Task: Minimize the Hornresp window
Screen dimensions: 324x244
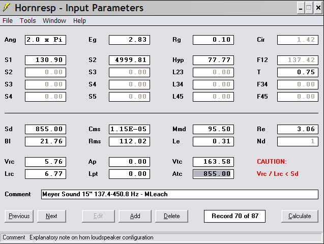Action: 301,8
